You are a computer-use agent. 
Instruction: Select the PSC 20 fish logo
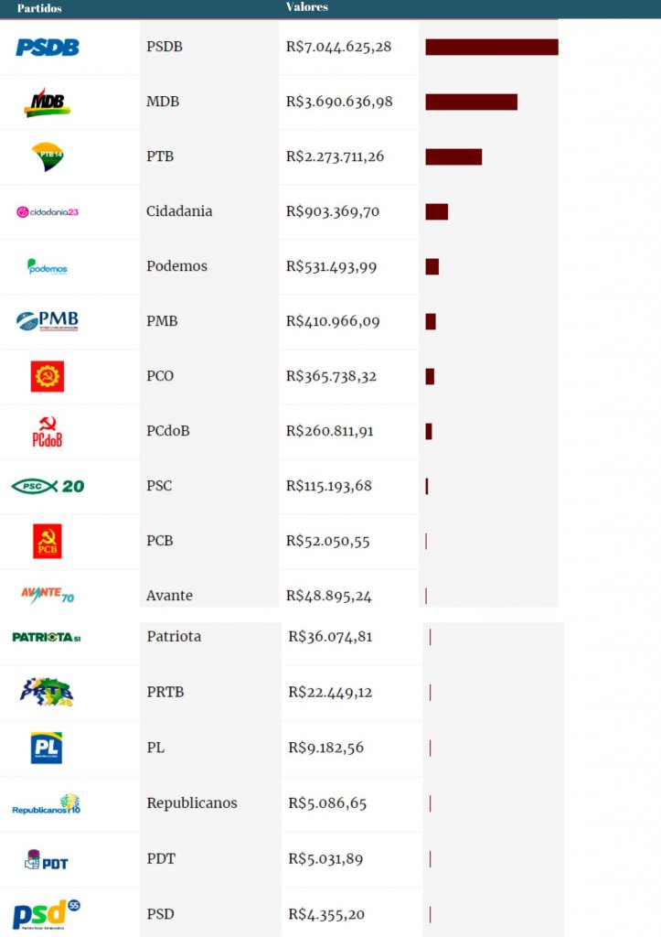pyautogui.click(x=48, y=486)
